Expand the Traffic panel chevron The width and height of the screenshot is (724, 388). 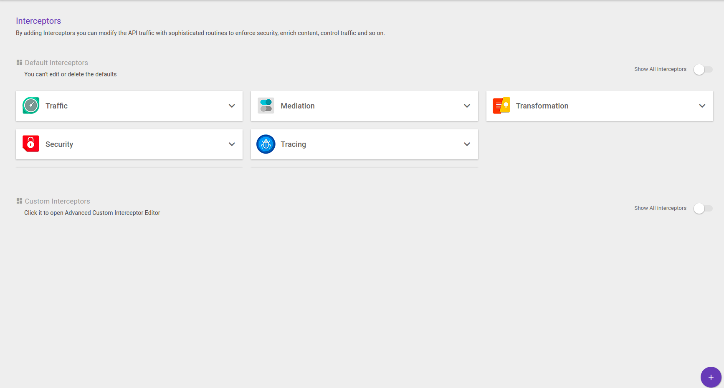tap(232, 106)
